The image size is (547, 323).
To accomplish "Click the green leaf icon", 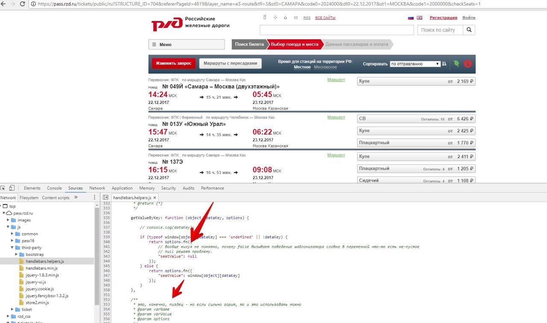I will tap(456, 64).
